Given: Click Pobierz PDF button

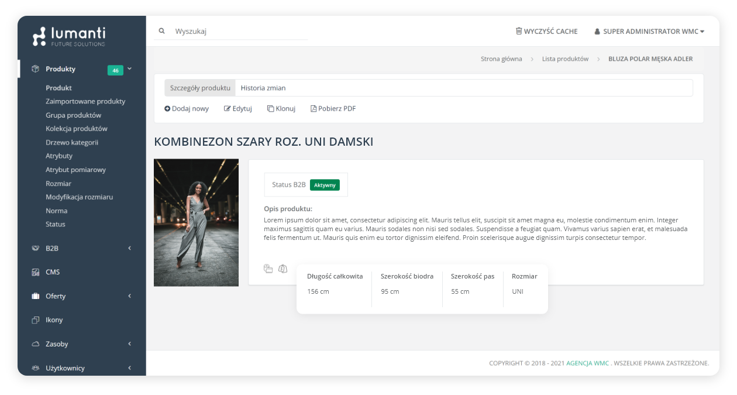Looking at the screenshot, I should tap(333, 109).
